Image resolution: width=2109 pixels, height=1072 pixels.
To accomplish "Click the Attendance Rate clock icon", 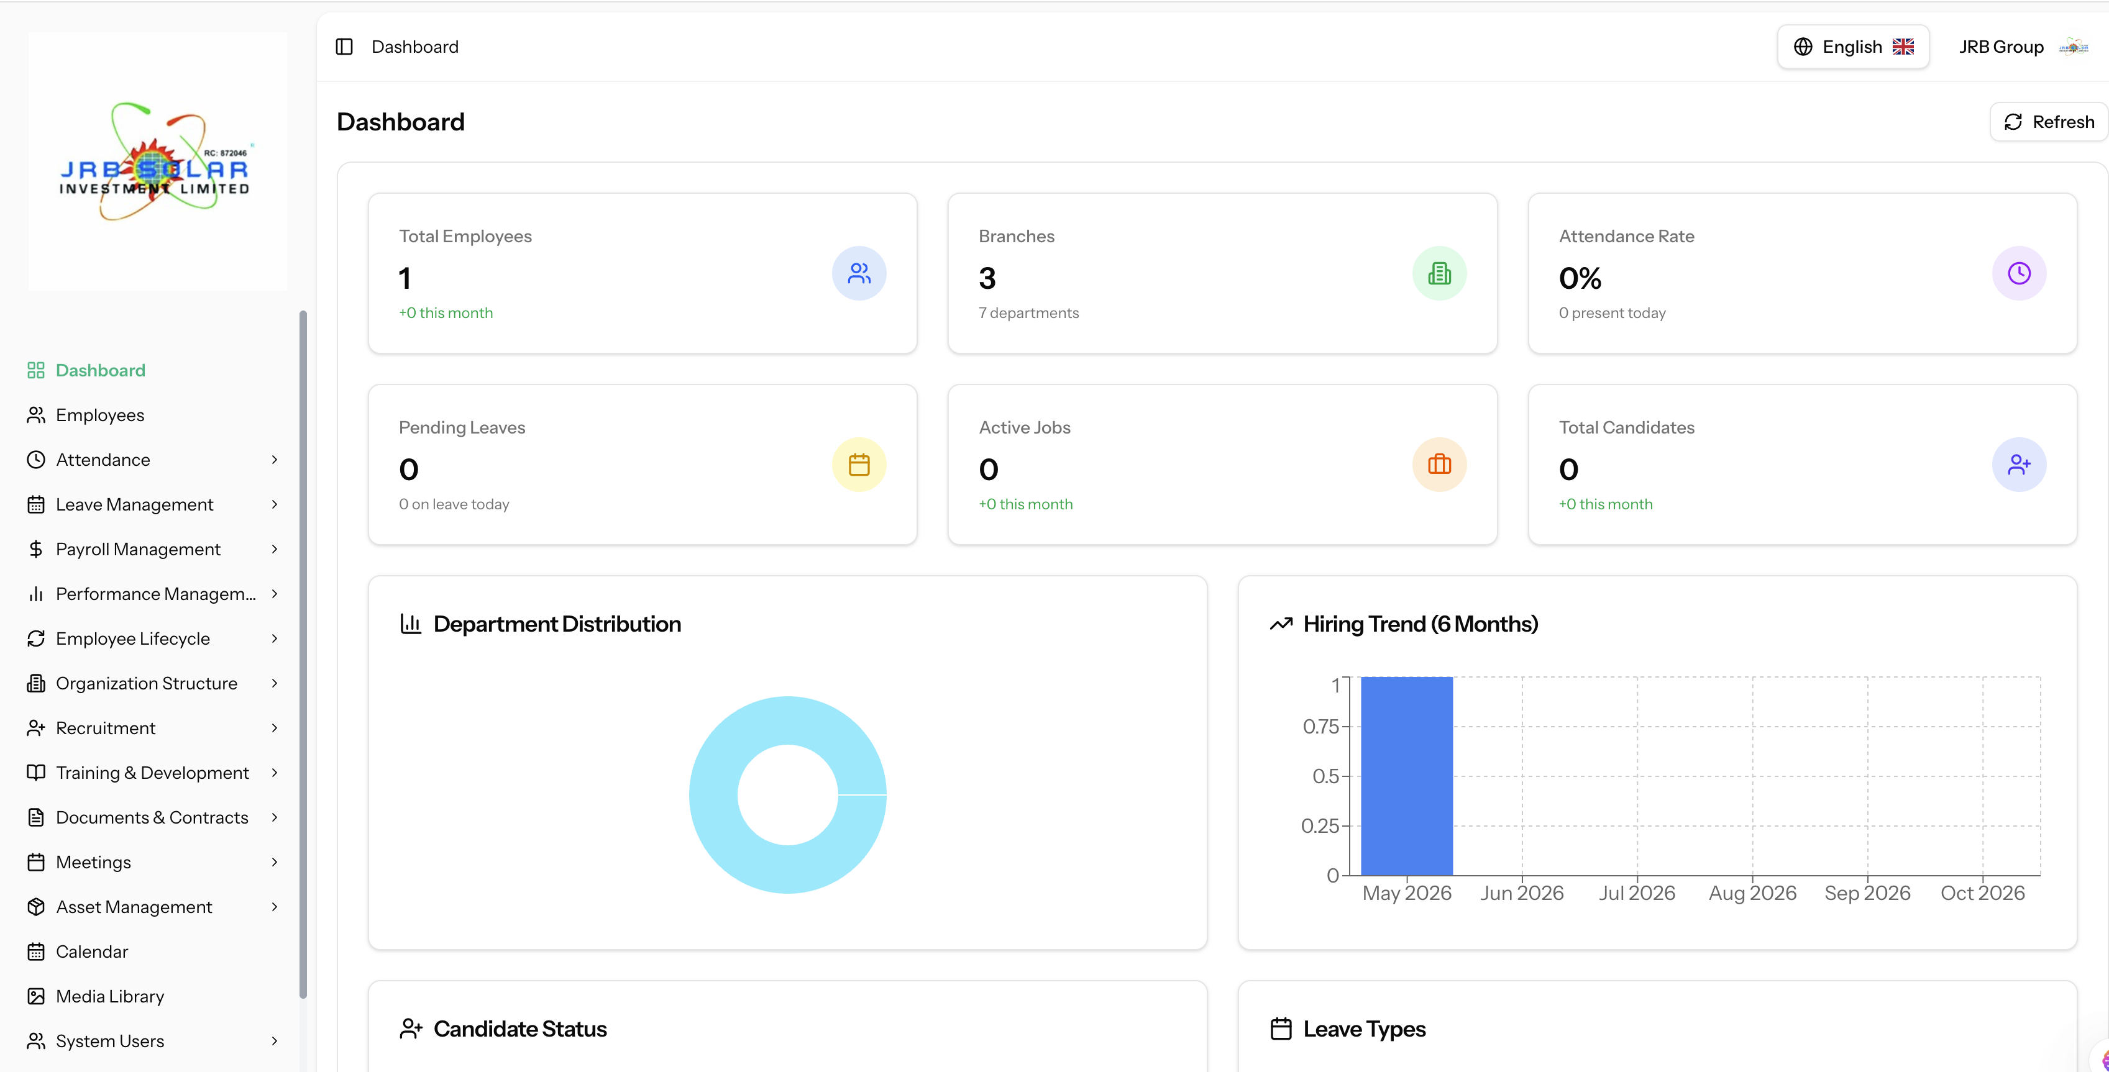I will pos(2018,273).
